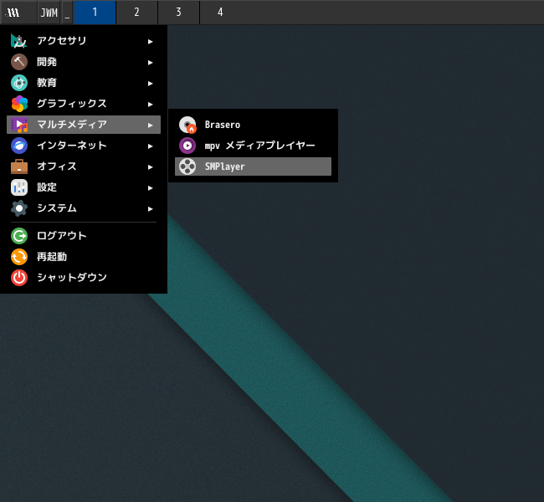Screen dimensions: 544x502
Task: Click the hammer icon for 開発
Action: coord(19,62)
